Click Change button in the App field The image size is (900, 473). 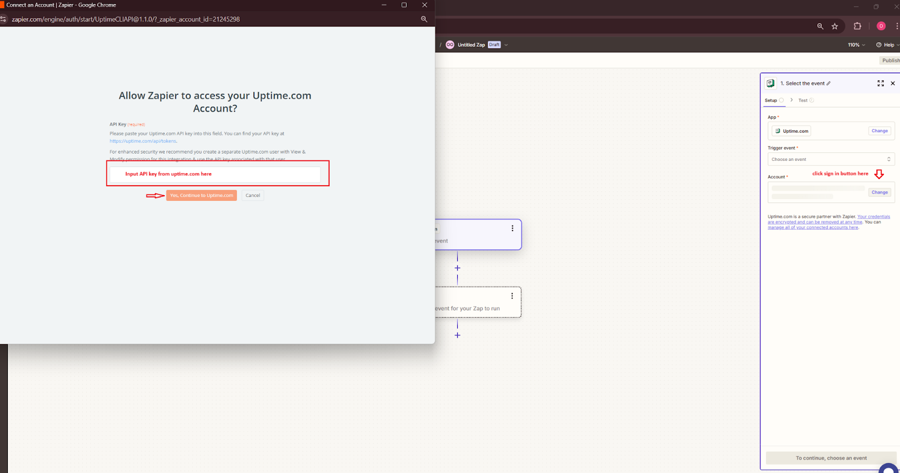pos(880,131)
